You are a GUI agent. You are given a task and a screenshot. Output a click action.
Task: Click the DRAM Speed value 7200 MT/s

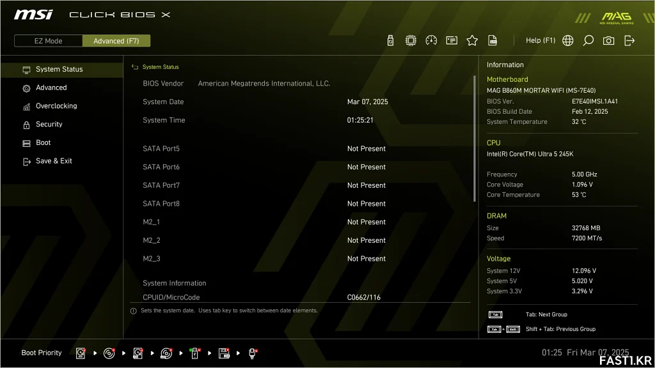(587, 238)
